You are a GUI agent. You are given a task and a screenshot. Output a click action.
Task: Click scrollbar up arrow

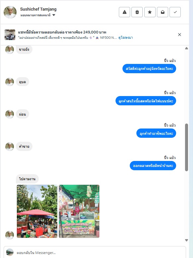coord(186,48)
